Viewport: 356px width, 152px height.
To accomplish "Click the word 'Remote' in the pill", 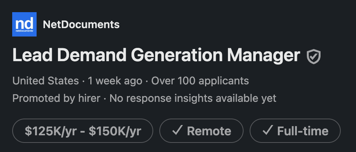I will pyautogui.click(x=209, y=131).
